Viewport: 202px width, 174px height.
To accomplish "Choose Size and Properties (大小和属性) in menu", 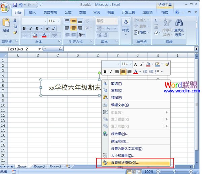I will (x=136, y=156).
